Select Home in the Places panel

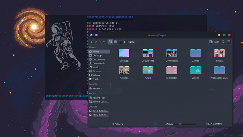(99, 51)
